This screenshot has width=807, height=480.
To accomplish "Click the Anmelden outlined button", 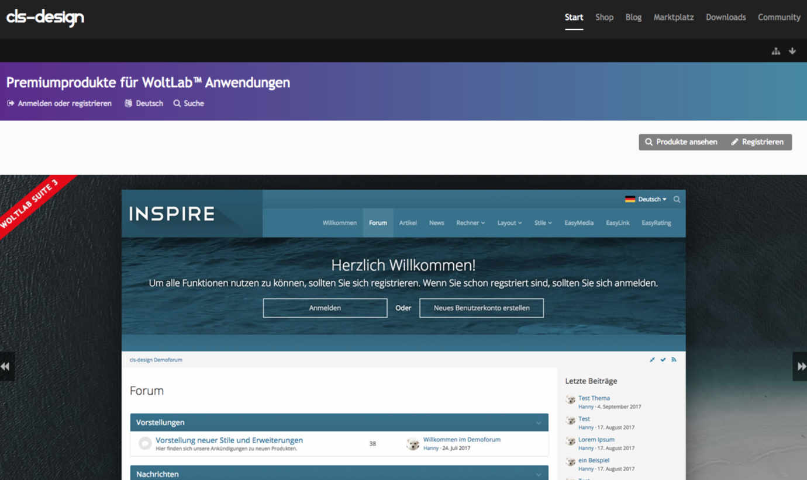I will coord(325,308).
